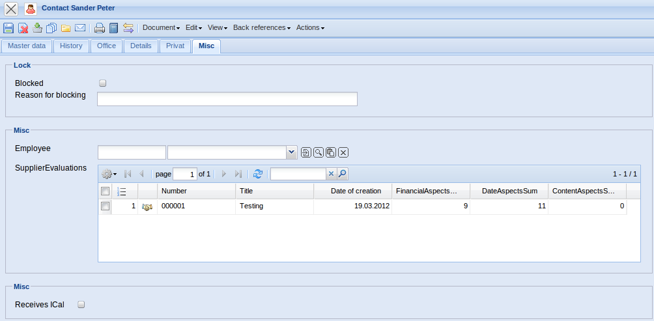Click the Save floppy disk icon
The height and width of the screenshot is (321, 654).
pyautogui.click(x=8, y=28)
